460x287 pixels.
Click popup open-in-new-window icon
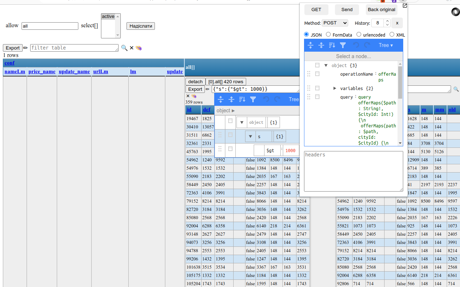pyautogui.click(x=405, y=6)
